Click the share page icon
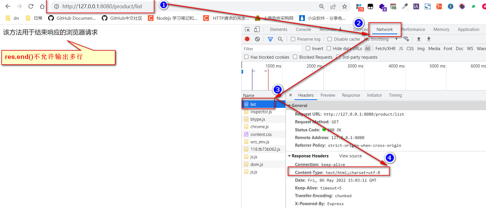This screenshot has height=208, width=486. pyautogui.click(x=333, y=6)
